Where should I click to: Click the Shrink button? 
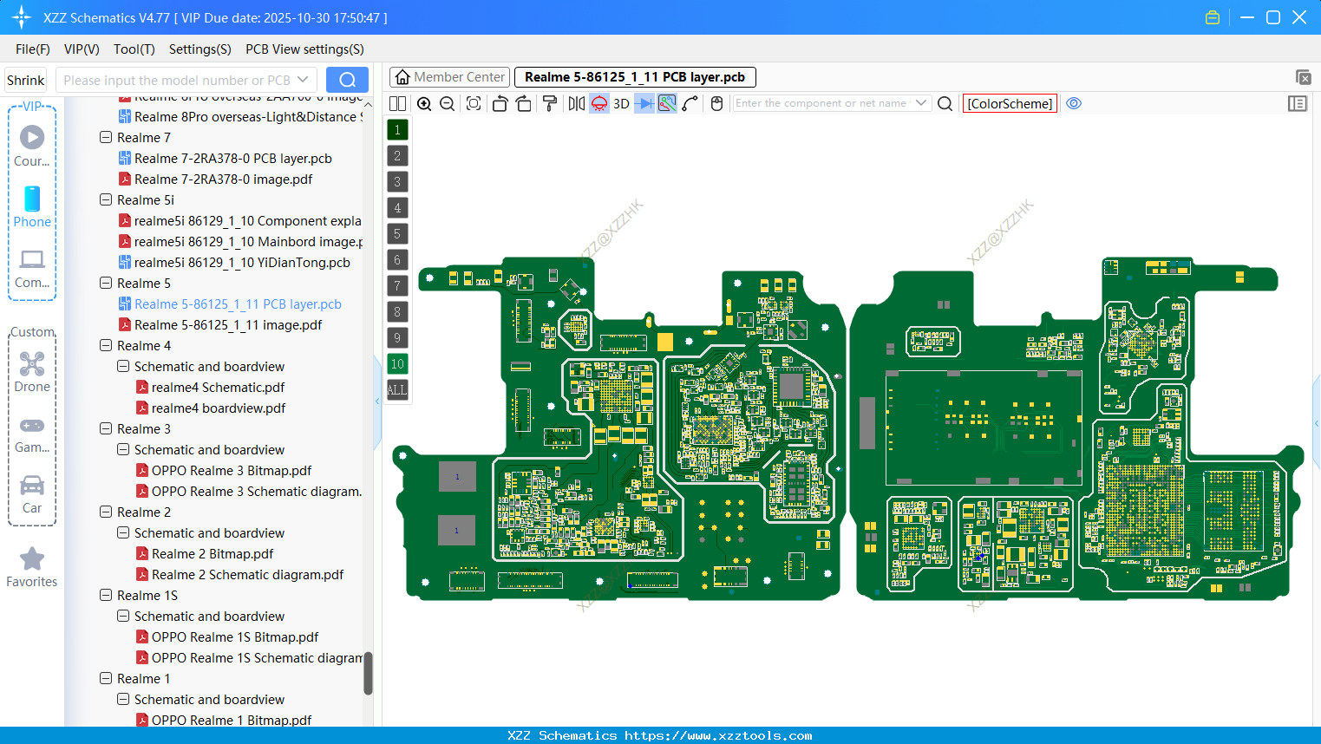click(25, 79)
